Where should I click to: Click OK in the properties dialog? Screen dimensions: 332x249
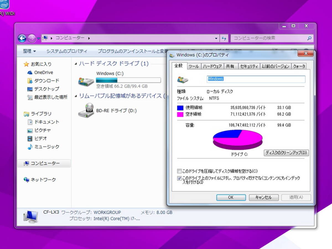pyautogui.click(x=231, y=198)
